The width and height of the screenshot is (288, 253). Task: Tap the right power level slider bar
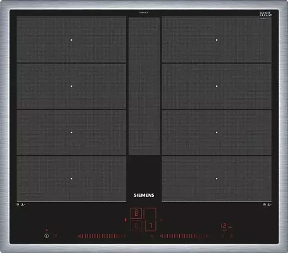click(x=185, y=236)
